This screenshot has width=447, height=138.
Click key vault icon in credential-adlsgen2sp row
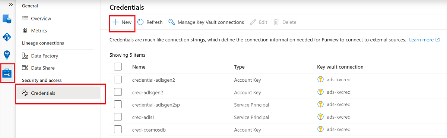point(320,104)
